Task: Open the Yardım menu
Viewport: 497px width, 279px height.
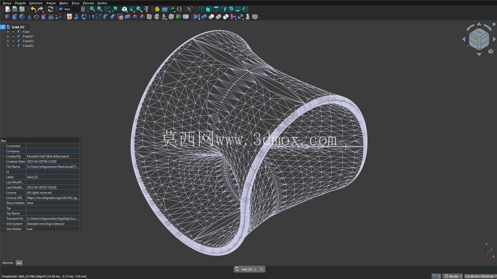Action: coord(102,3)
